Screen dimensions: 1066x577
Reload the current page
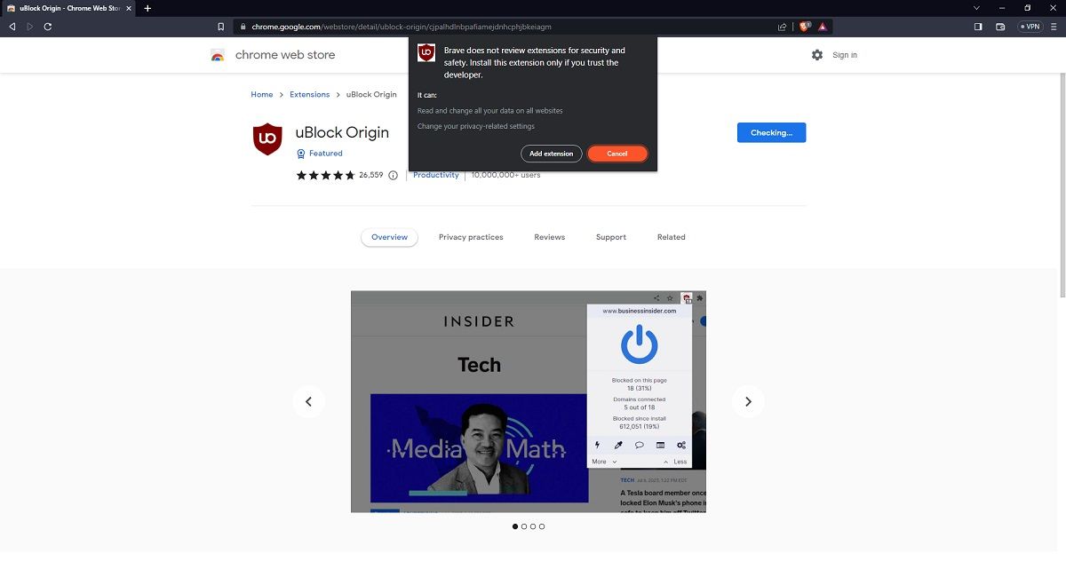(47, 27)
